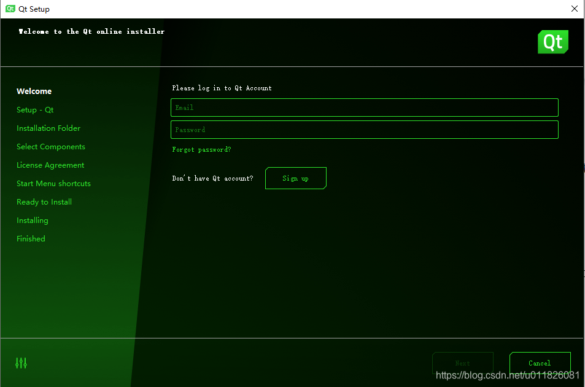Click the 'Please log in to Qt Account' text
The image size is (585, 387).
222,88
